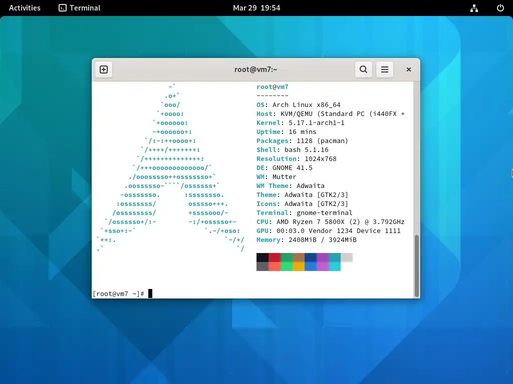Click the dark green color block
513x384 pixels.
(x=287, y=257)
